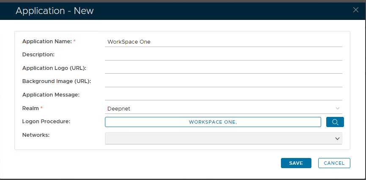Click the Background Image URL input
366x180 pixels.
(223, 82)
